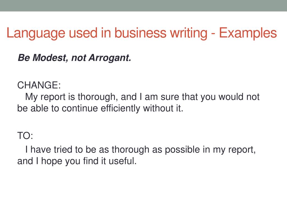Click the word 'thorough,' in the CHANGE paragraph
287x215 pixels.
point(98,97)
